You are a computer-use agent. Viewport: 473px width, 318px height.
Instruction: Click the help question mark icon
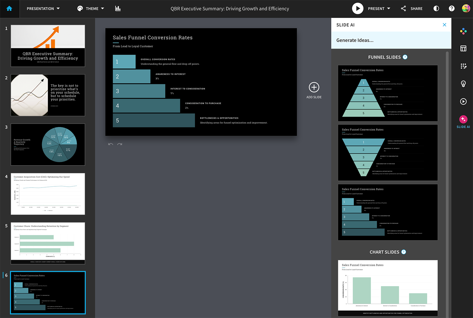tap(451, 9)
